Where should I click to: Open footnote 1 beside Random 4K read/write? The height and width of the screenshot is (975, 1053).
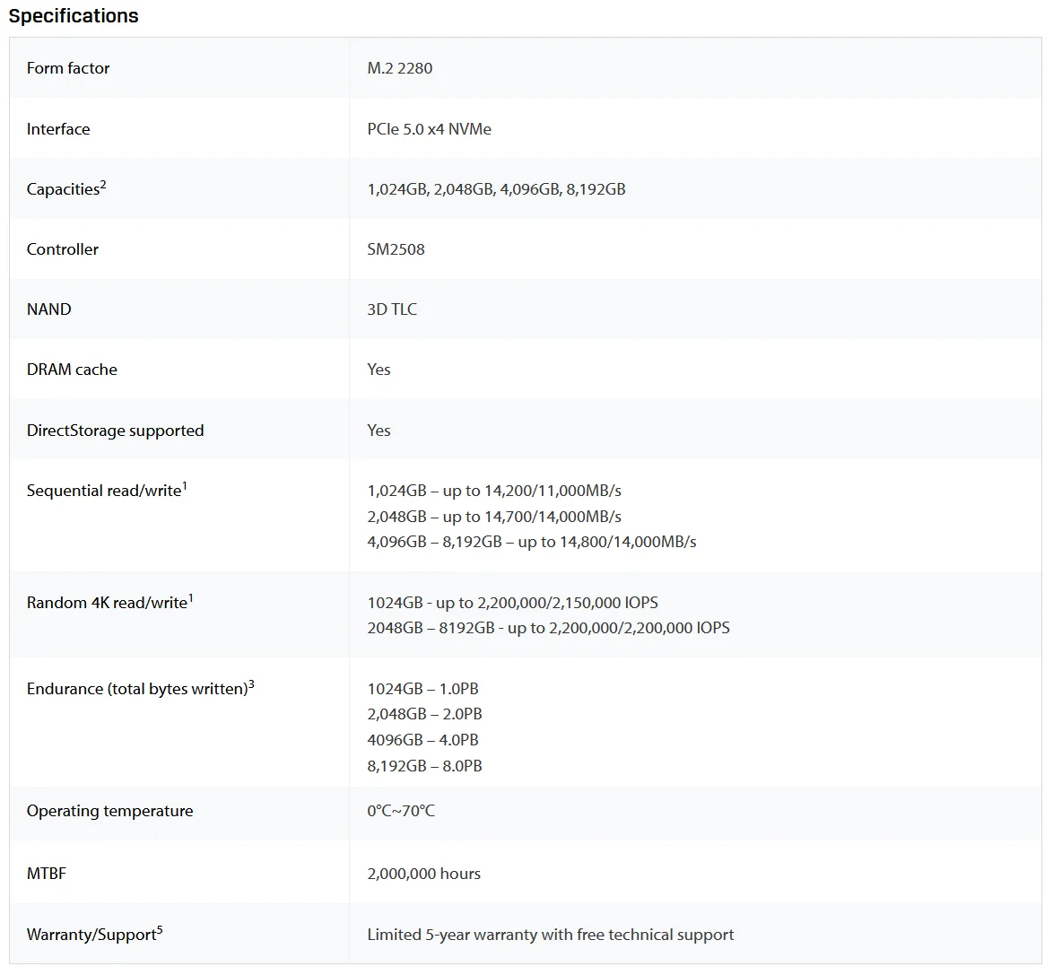(191, 598)
